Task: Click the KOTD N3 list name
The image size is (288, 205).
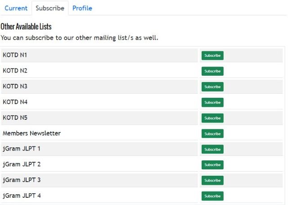Action: [15, 86]
